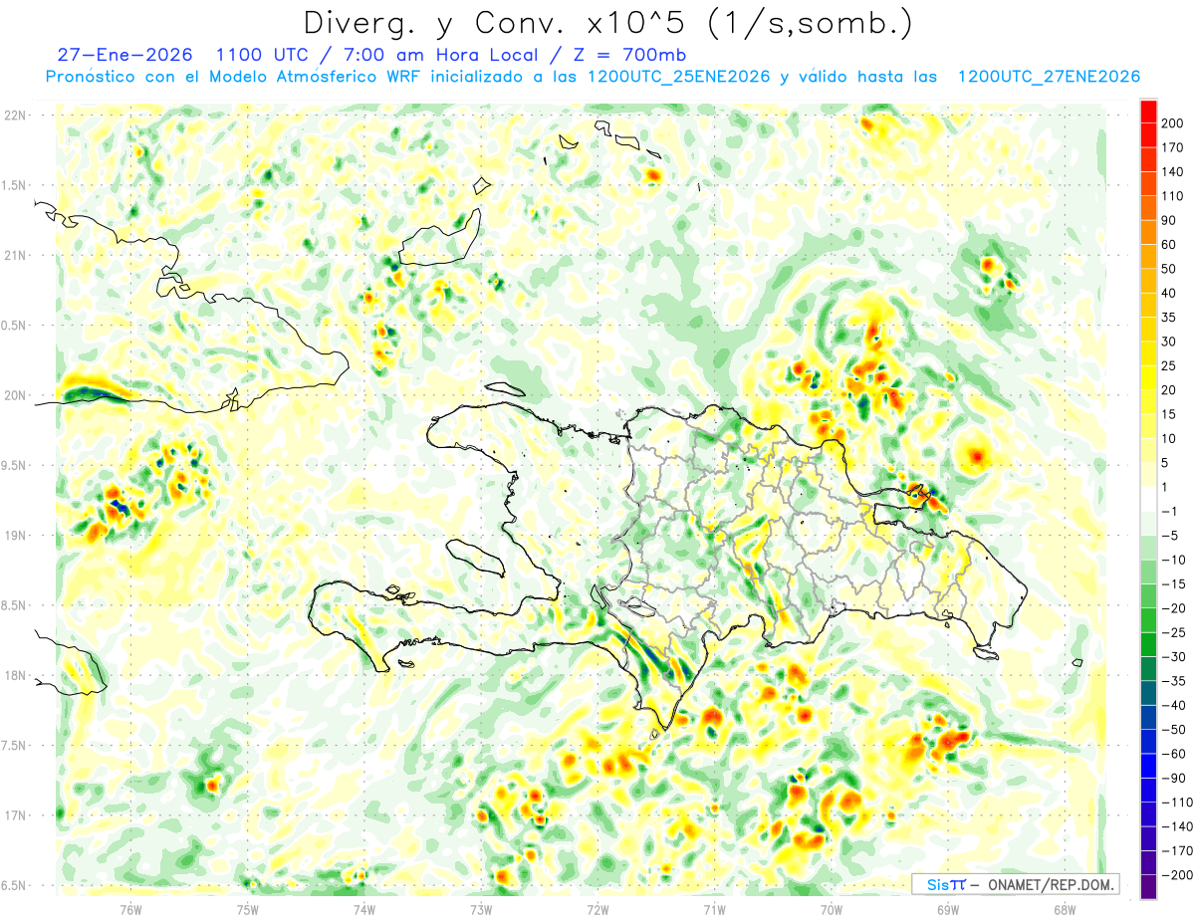Click the '-10' colorbar value
Screen dimensions: 1195x923
pos(1175,561)
